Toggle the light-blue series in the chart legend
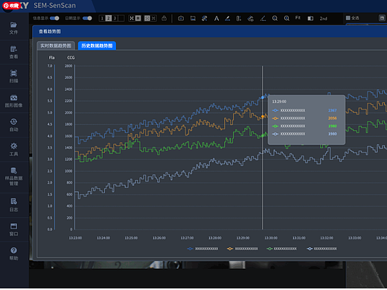387x290 pixels. pos(322,248)
